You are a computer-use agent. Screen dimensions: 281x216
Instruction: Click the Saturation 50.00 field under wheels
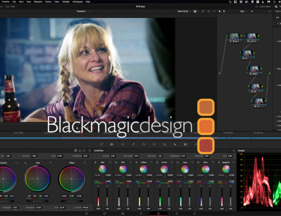tap(38, 207)
